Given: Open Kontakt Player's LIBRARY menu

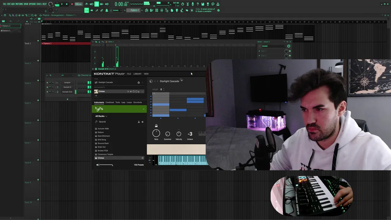Looking at the screenshot, I should [137, 74].
